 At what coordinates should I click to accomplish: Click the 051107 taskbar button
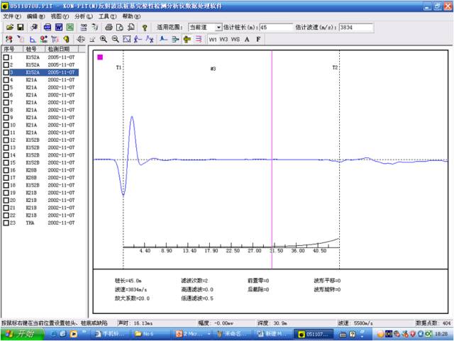[314, 335]
